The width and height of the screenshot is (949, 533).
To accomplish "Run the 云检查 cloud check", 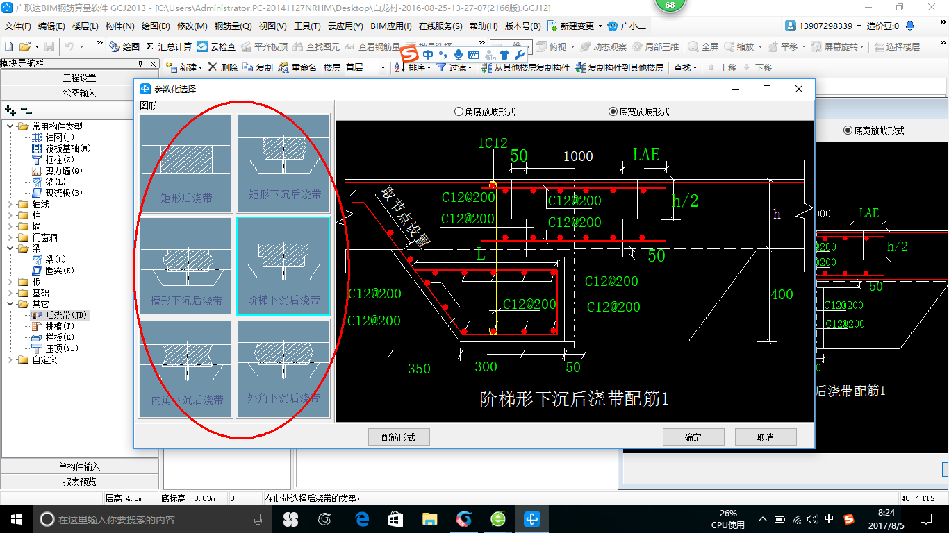I will pos(216,46).
